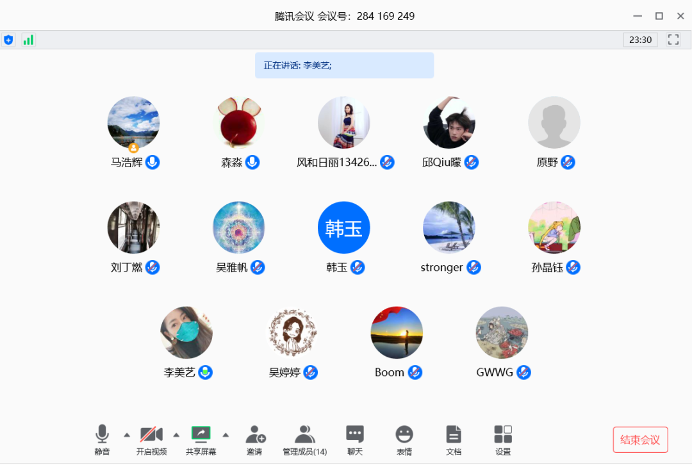Toggle 马浩辉's microphone icon
This screenshot has height=465, width=692.
coord(152,162)
